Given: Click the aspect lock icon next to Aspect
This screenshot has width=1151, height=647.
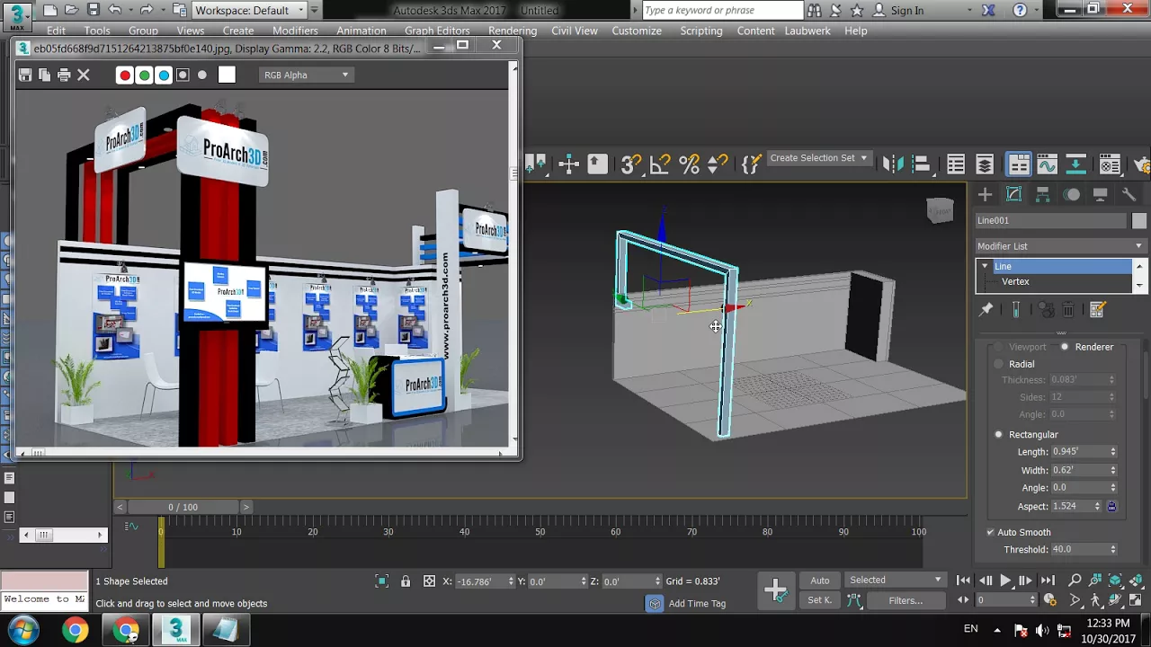Looking at the screenshot, I should 1111,507.
